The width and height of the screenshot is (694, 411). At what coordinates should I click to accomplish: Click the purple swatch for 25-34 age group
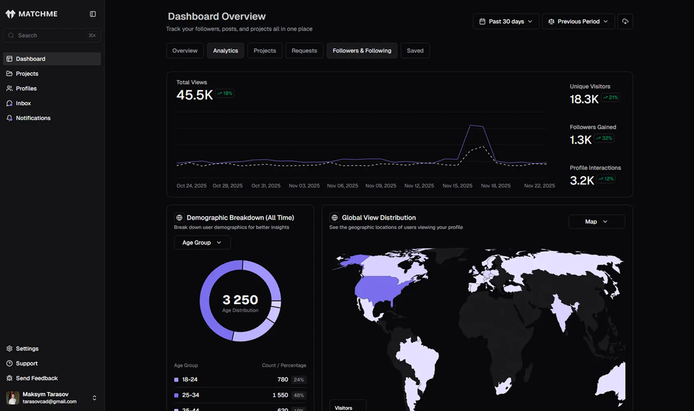pos(176,395)
